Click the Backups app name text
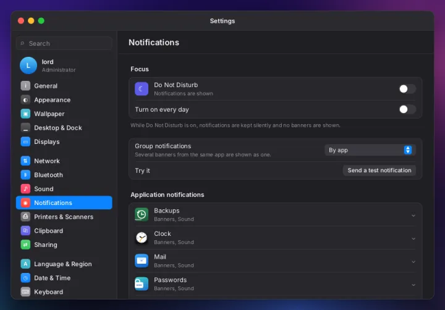Screen dimensions: 445x310 (167, 211)
